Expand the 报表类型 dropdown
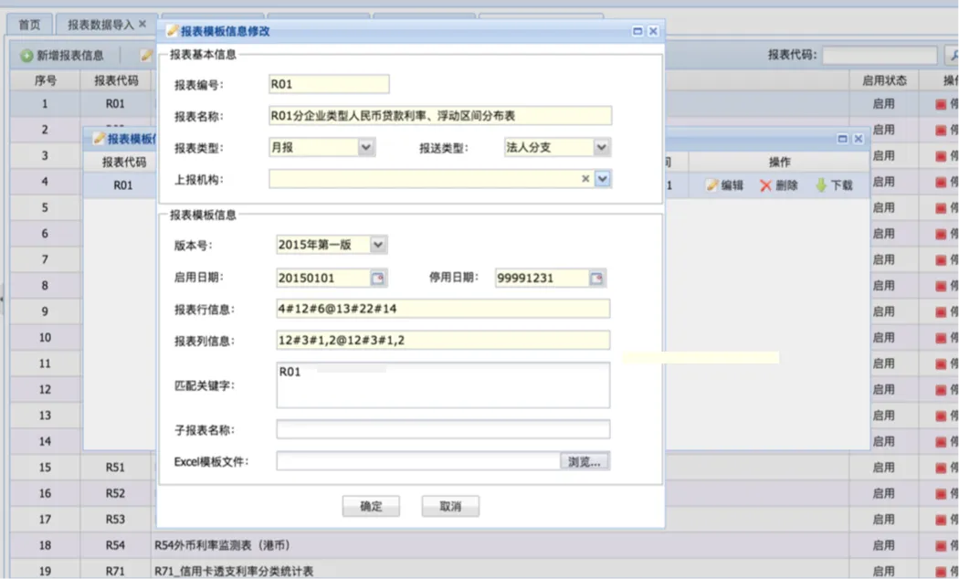This screenshot has width=959, height=579. pyautogui.click(x=366, y=147)
